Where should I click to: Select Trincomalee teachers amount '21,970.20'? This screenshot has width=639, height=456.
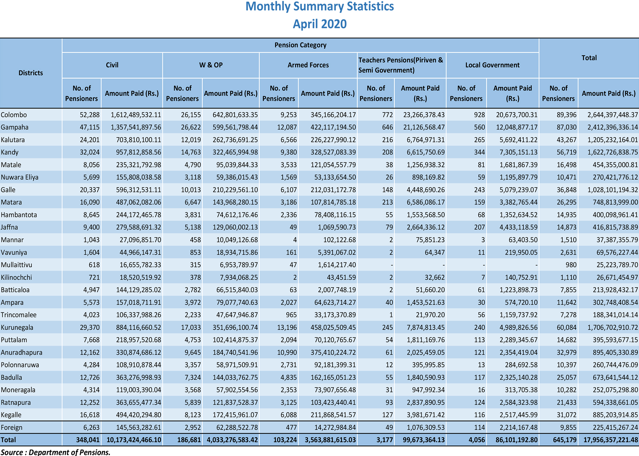[430, 315]
